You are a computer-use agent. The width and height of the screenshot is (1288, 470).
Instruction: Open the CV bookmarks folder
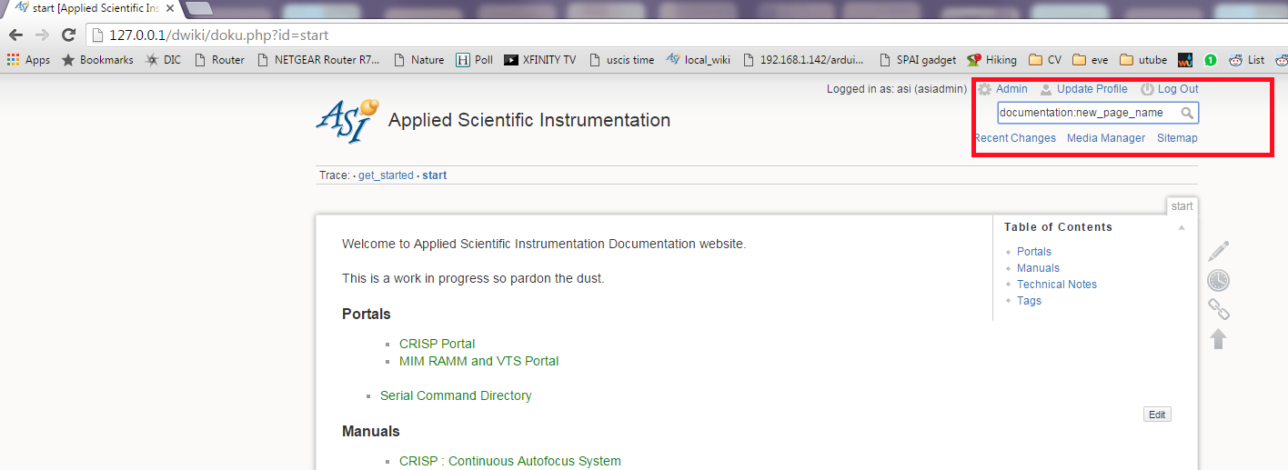[x=1045, y=60]
